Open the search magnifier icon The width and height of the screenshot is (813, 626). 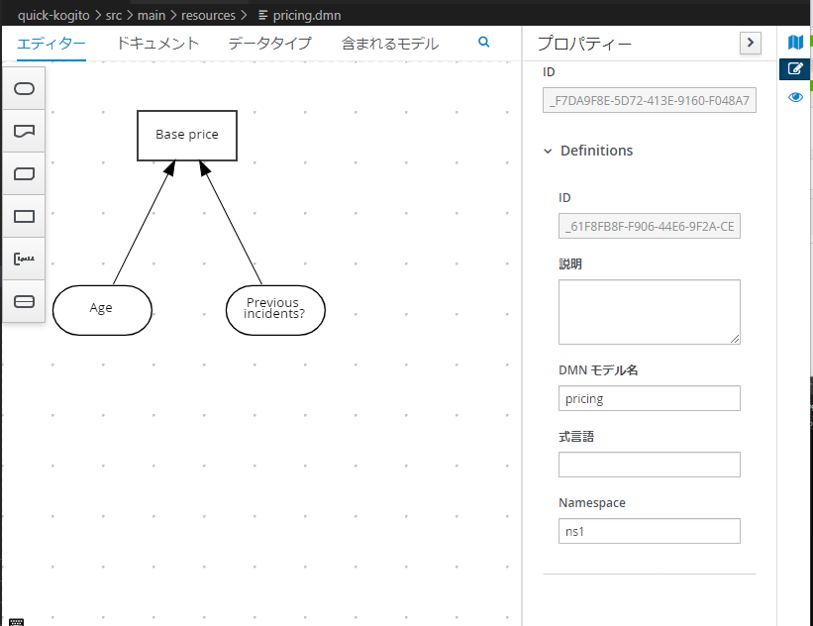coord(484,42)
